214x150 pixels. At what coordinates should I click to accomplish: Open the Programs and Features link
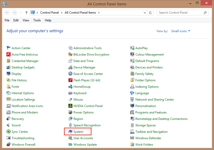151,112
